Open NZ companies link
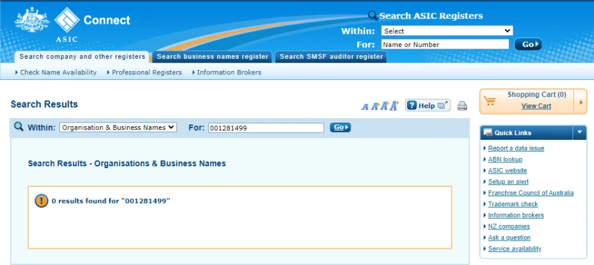594x265 pixels. click(509, 227)
